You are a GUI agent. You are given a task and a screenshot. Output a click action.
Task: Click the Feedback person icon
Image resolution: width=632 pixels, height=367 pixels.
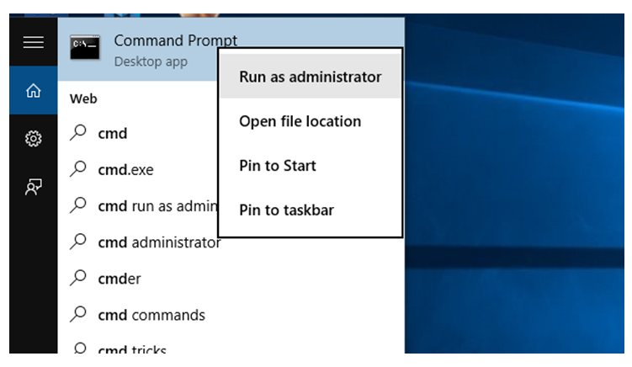click(34, 187)
